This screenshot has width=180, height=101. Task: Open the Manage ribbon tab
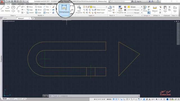pyautogui.click(x=43, y=4)
